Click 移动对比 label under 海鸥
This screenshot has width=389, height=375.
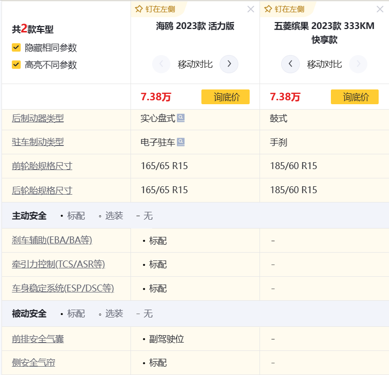[195, 64]
